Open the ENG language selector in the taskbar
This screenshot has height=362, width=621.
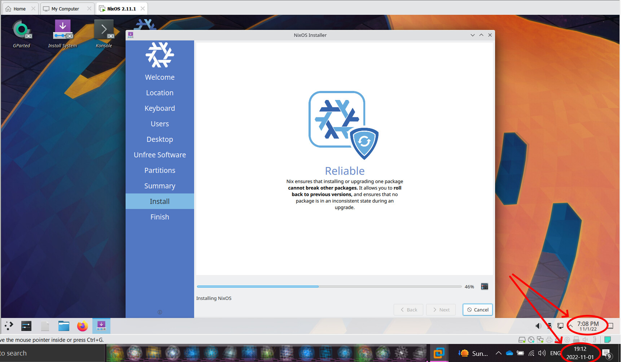coord(556,353)
